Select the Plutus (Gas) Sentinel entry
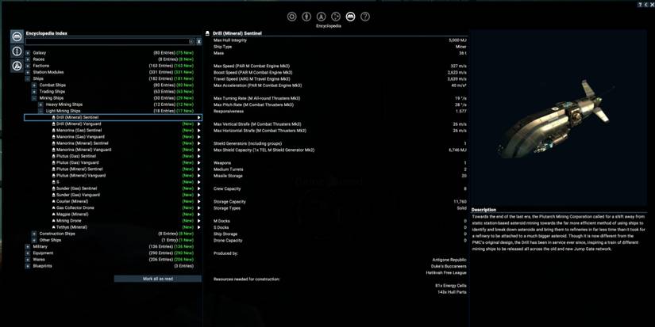The height and width of the screenshot is (327, 655). [114, 156]
